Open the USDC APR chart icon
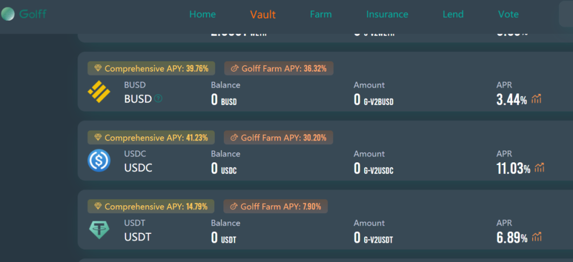This screenshot has height=262, width=573. tap(540, 168)
